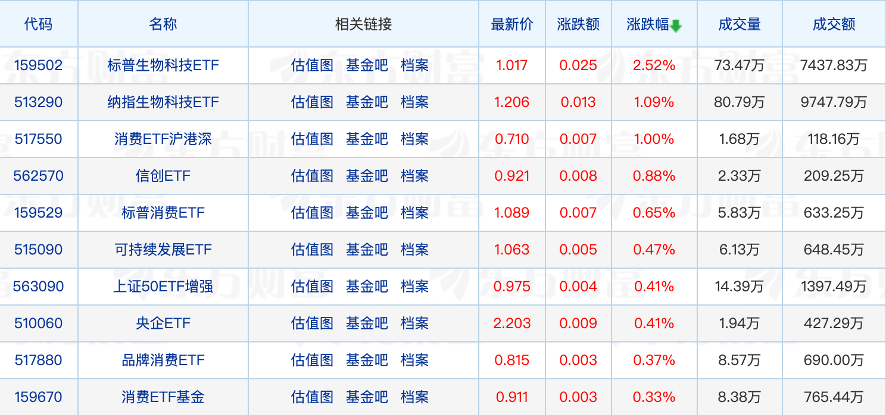Sort by 涨跌额 column header
The width and height of the screenshot is (886, 415).
tap(578, 24)
